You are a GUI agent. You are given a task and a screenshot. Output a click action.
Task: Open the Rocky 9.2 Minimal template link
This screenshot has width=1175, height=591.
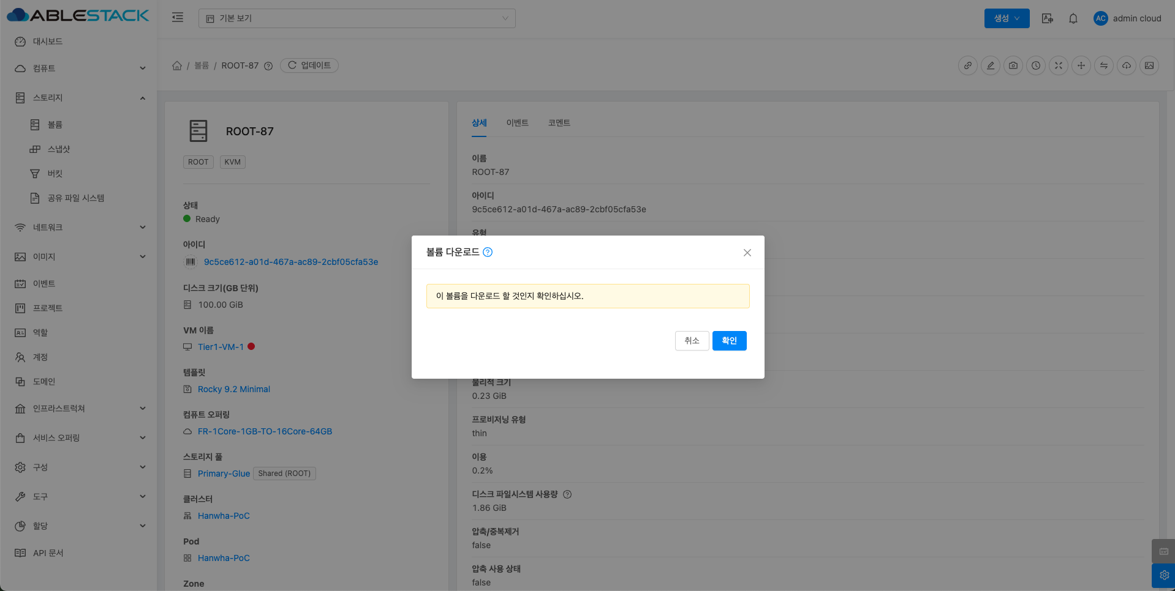(233, 389)
